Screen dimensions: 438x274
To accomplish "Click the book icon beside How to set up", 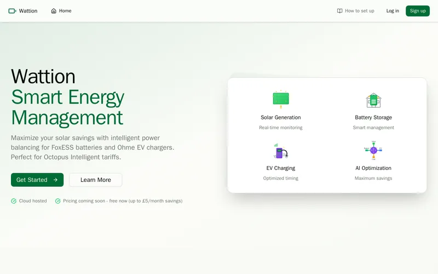I will coord(339,11).
